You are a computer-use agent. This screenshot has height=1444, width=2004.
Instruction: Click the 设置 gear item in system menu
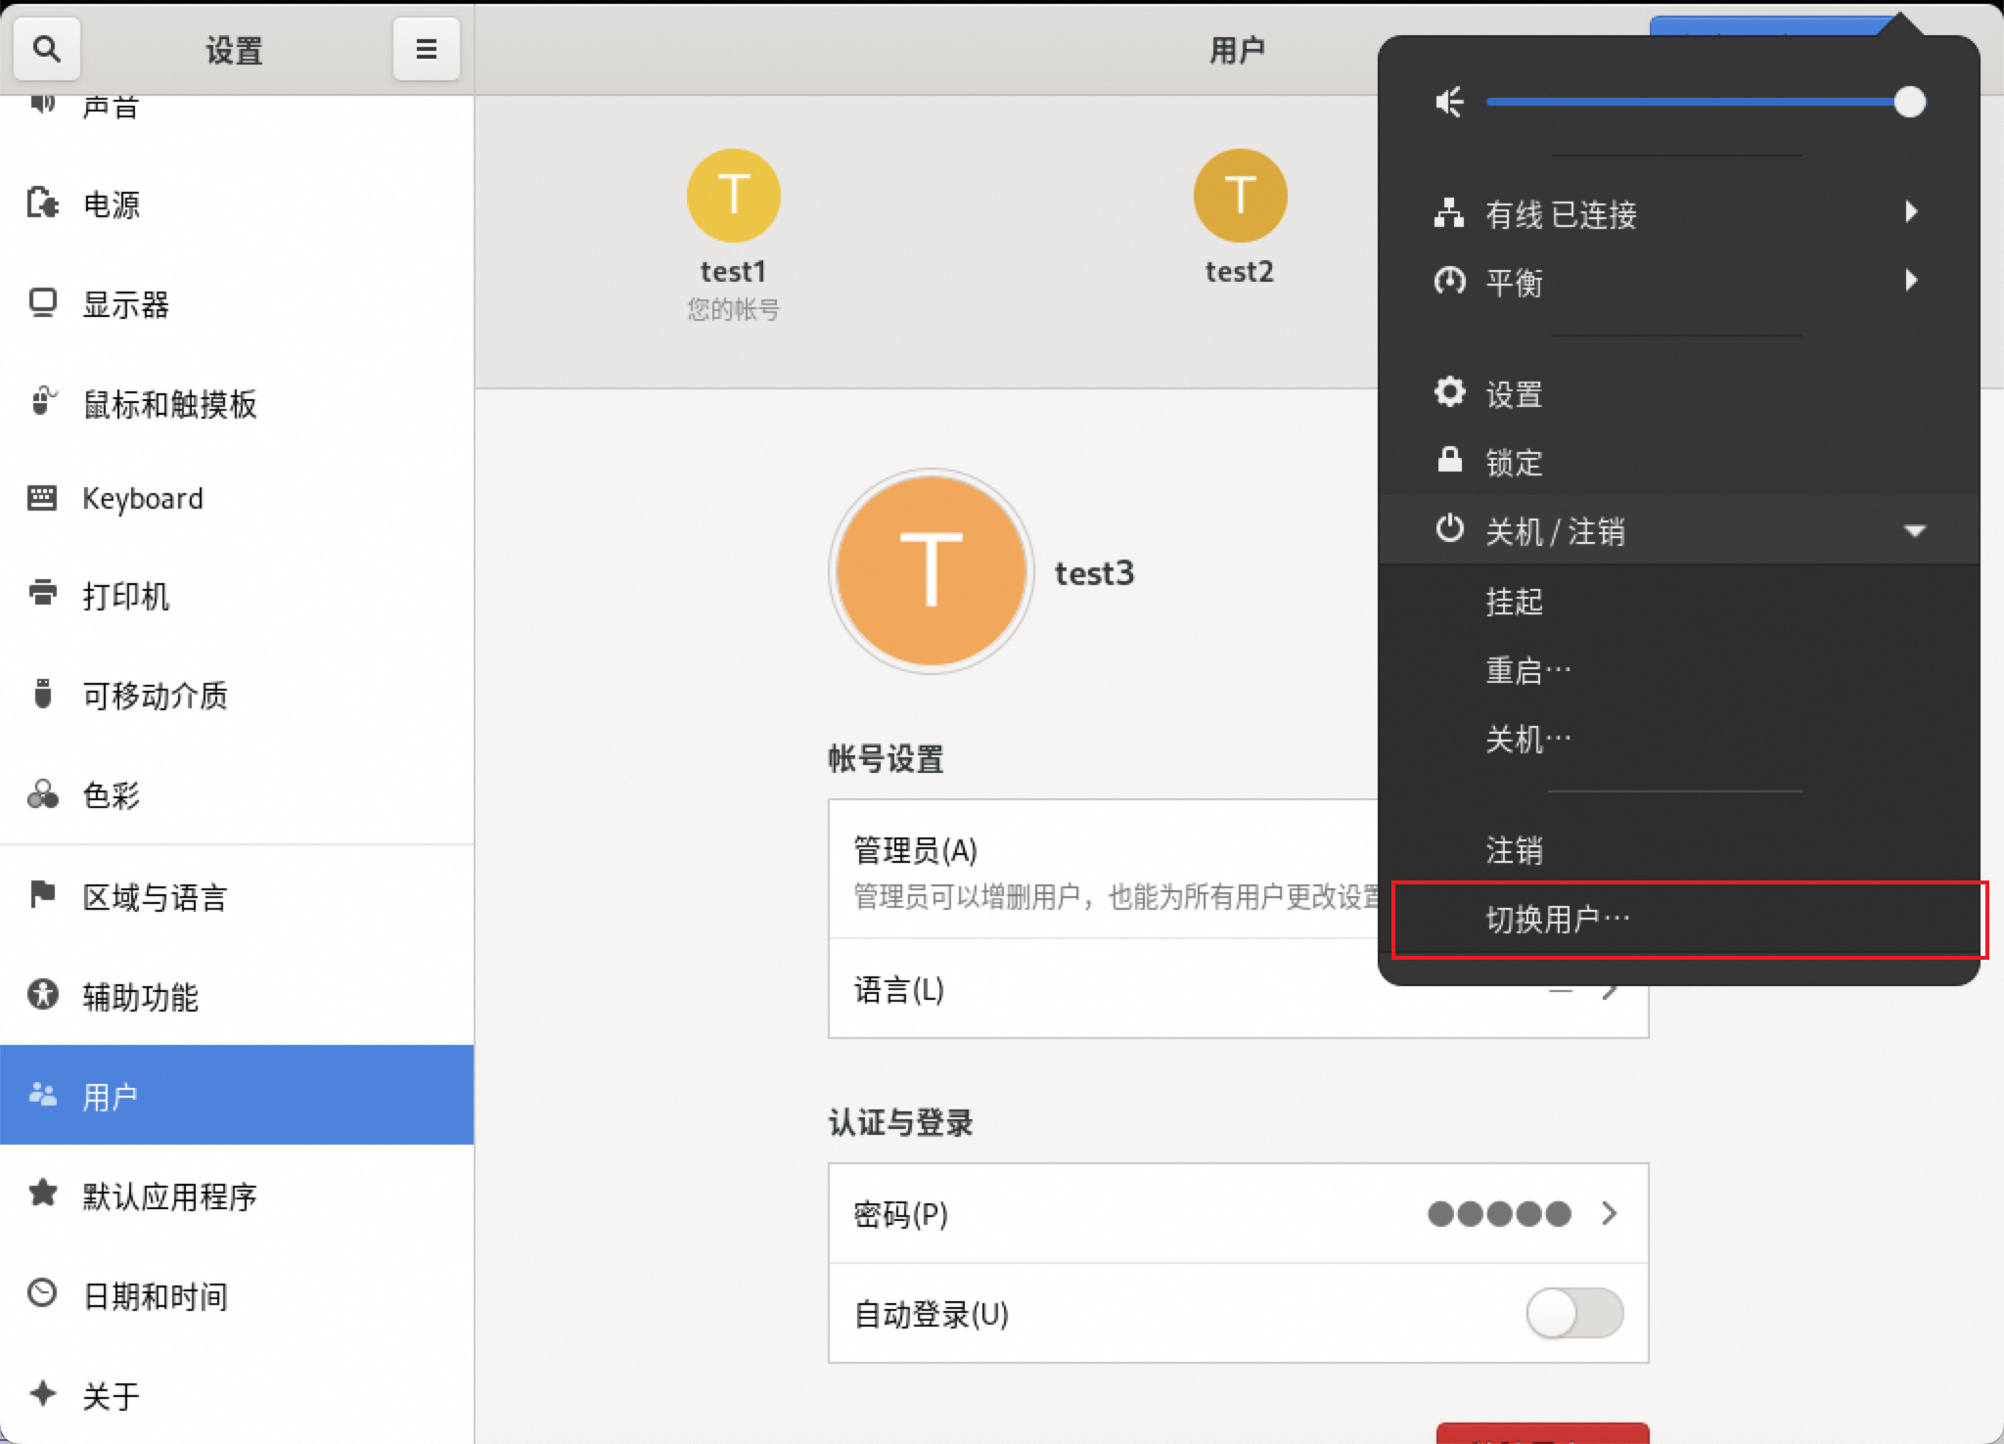1513,394
